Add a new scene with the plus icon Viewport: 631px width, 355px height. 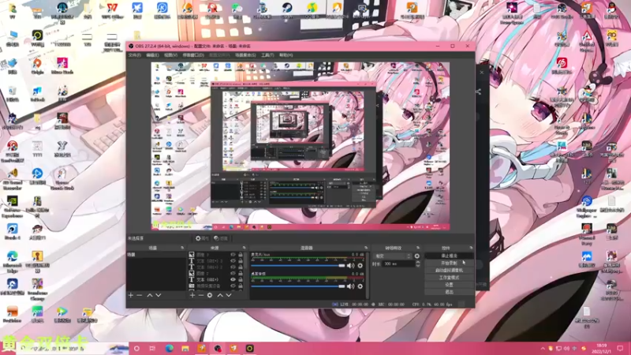point(131,295)
